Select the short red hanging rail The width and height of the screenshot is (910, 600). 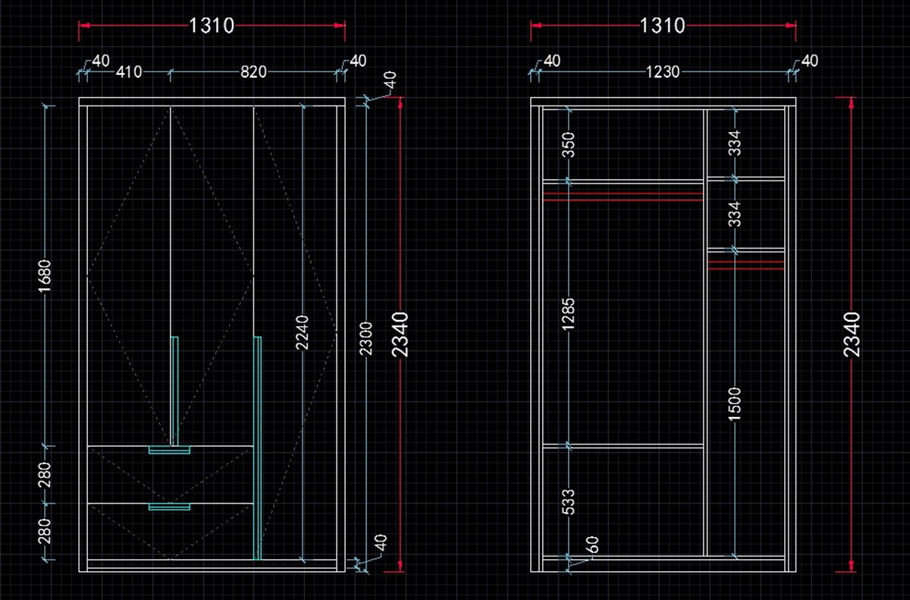click(x=745, y=265)
